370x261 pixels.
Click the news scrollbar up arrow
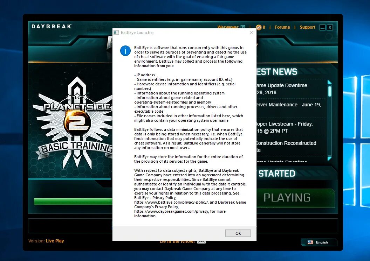[330, 82]
